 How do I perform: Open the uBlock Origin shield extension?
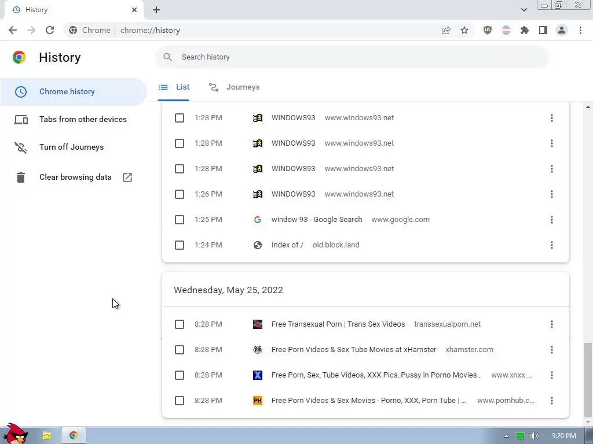[x=488, y=30]
